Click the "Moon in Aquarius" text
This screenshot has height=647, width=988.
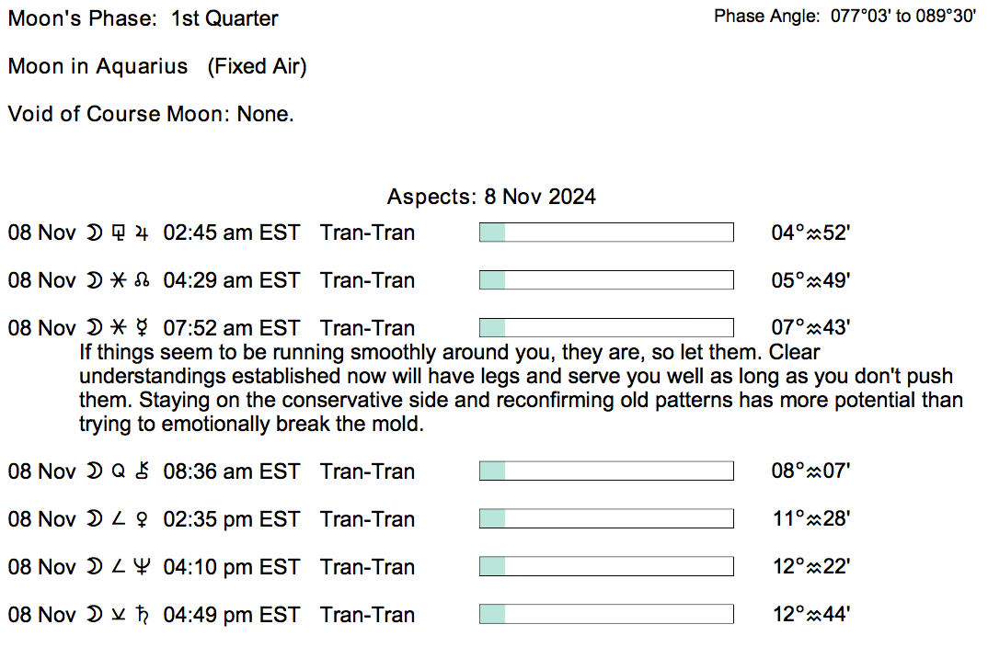coord(98,67)
